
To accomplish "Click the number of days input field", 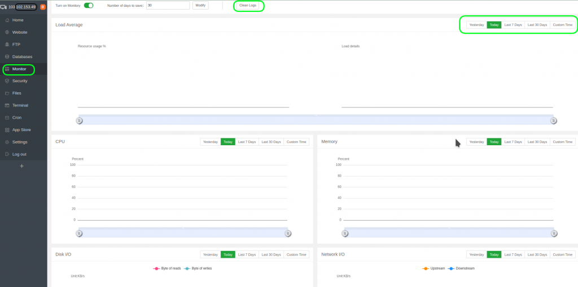I will click(168, 5).
